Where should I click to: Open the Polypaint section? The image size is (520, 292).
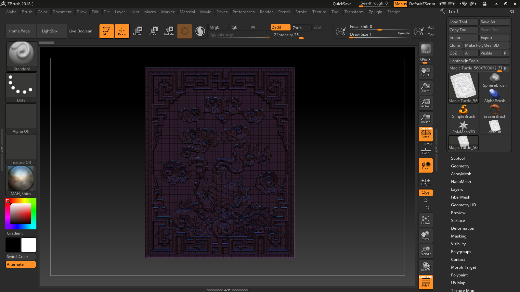point(459,275)
